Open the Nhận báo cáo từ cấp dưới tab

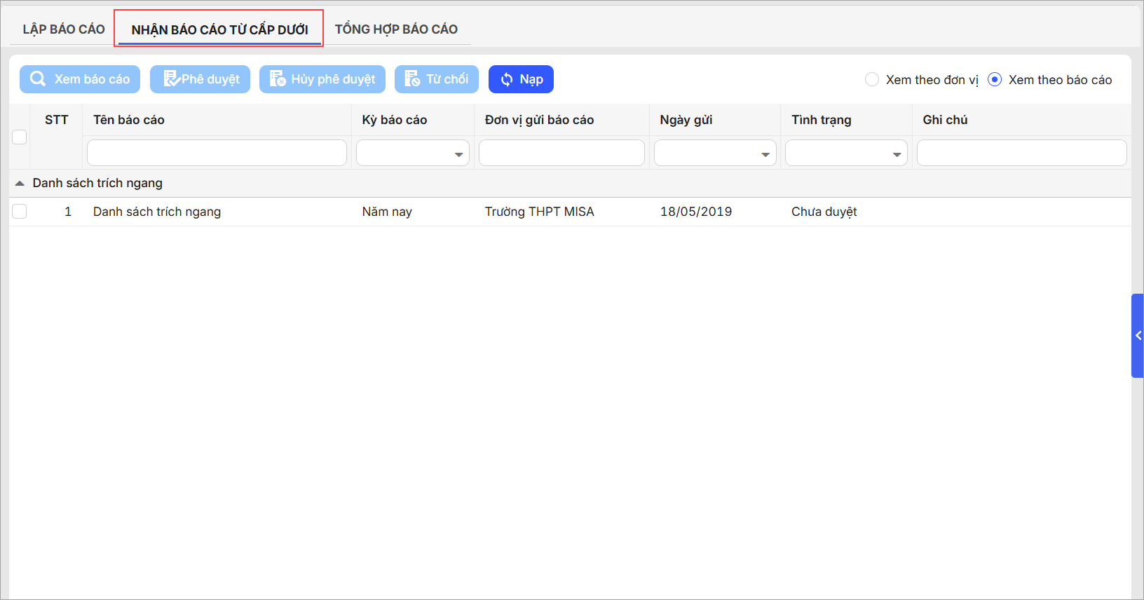(219, 29)
